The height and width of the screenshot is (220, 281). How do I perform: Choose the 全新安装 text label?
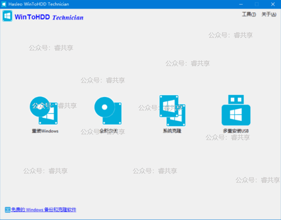coord(108,131)
